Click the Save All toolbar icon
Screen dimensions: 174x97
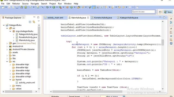pyautogui.click(x=13, y=7)
